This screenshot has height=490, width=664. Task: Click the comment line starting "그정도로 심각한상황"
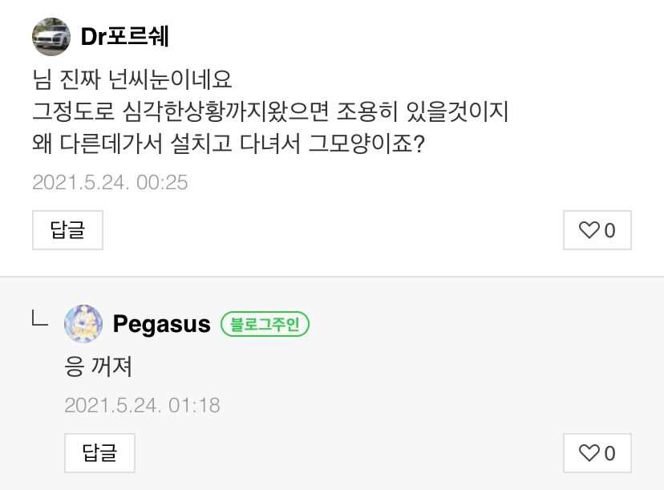tap(270, 112)
